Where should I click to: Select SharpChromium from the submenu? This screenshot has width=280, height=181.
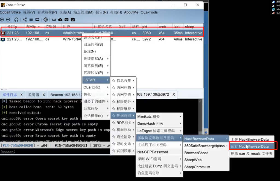[206, 167]
